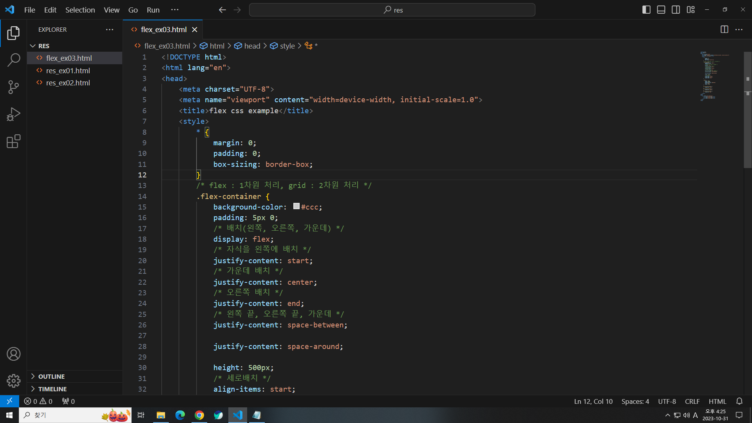752x423 pixels.
Task: Open the Accounts menu icon
Action: [x=14, y=354]
